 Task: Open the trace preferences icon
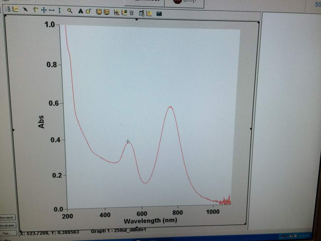click(x=7, y=9)
